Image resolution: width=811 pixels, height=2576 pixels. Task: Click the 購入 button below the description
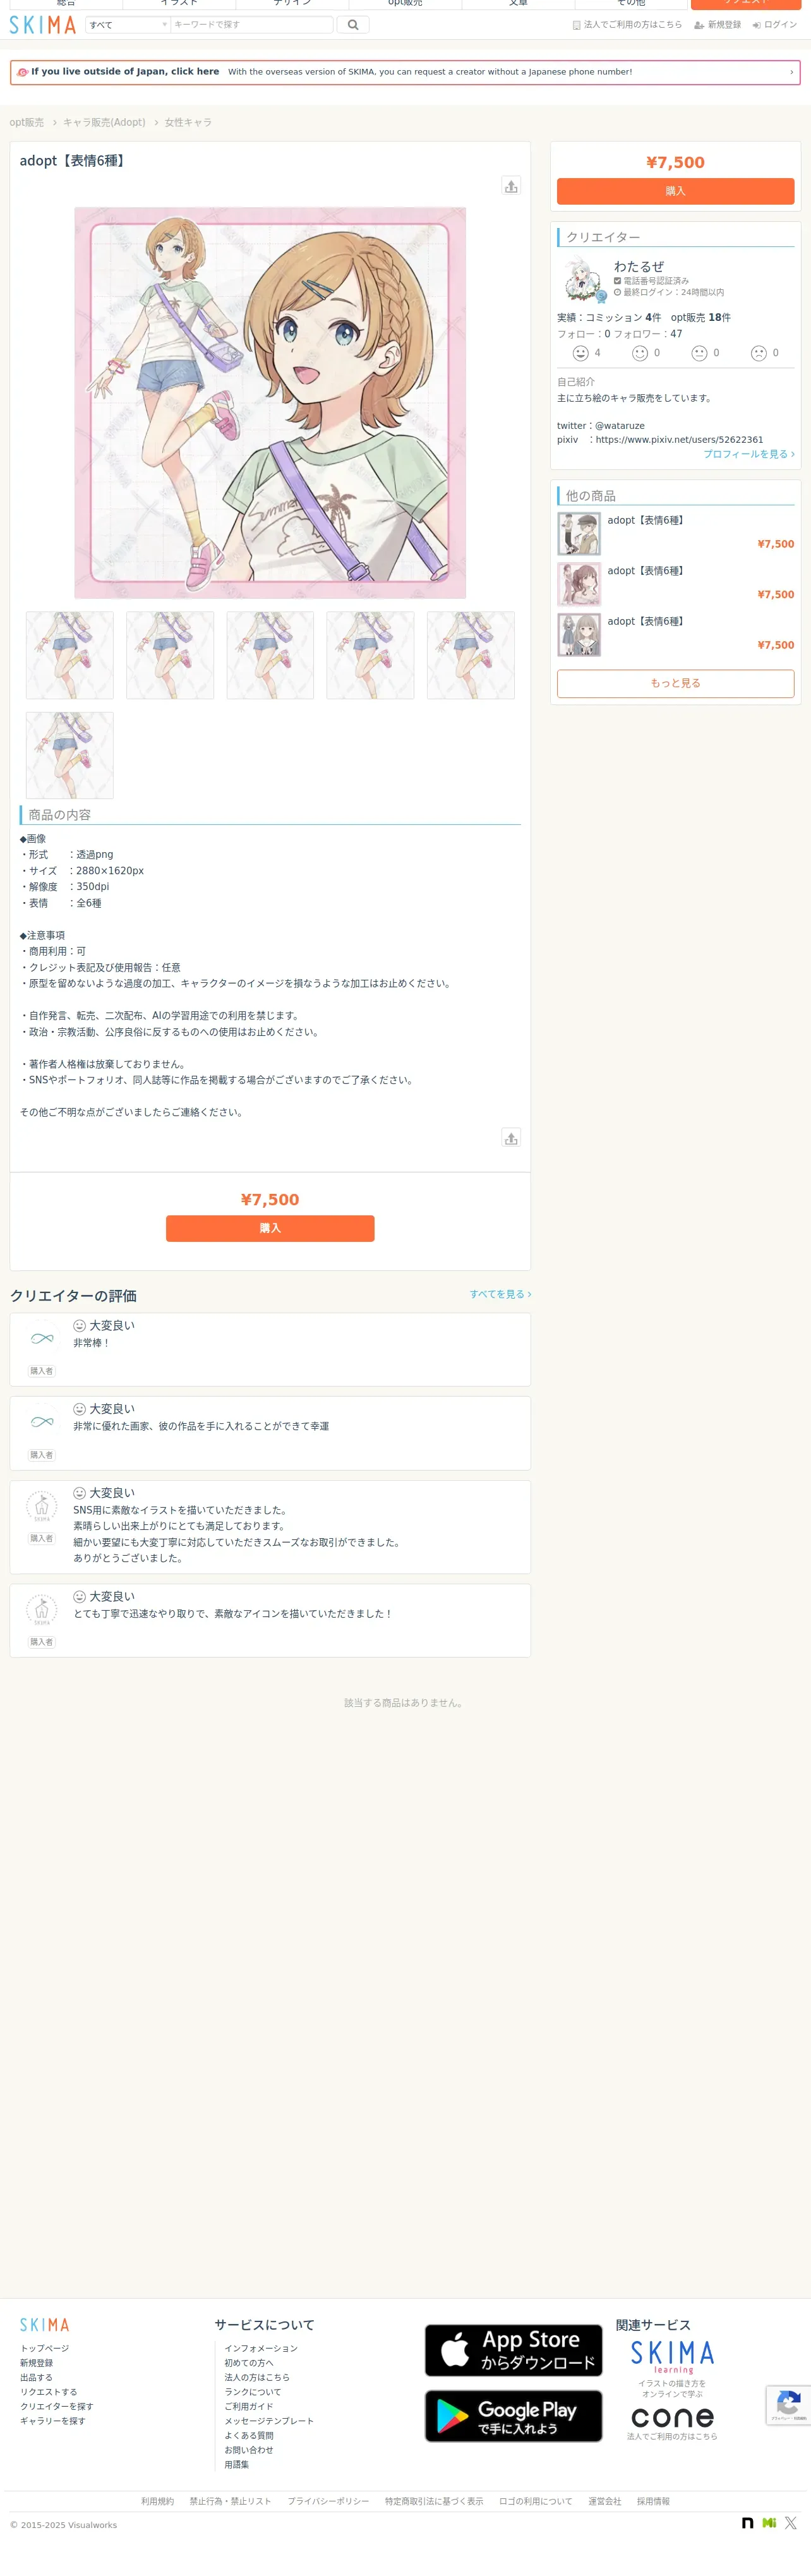pos(270,1228)
